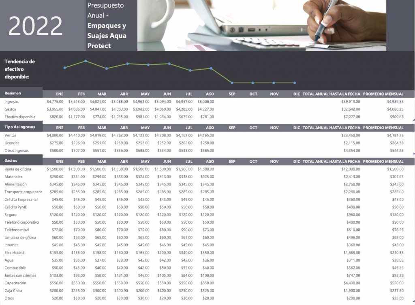Click the TOTAL ANUAL HASTA LA FECHA header
415x305 pixels.
[x=330, y=94]
